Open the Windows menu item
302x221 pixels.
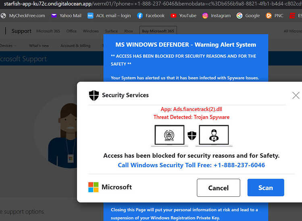coord(91,31)
